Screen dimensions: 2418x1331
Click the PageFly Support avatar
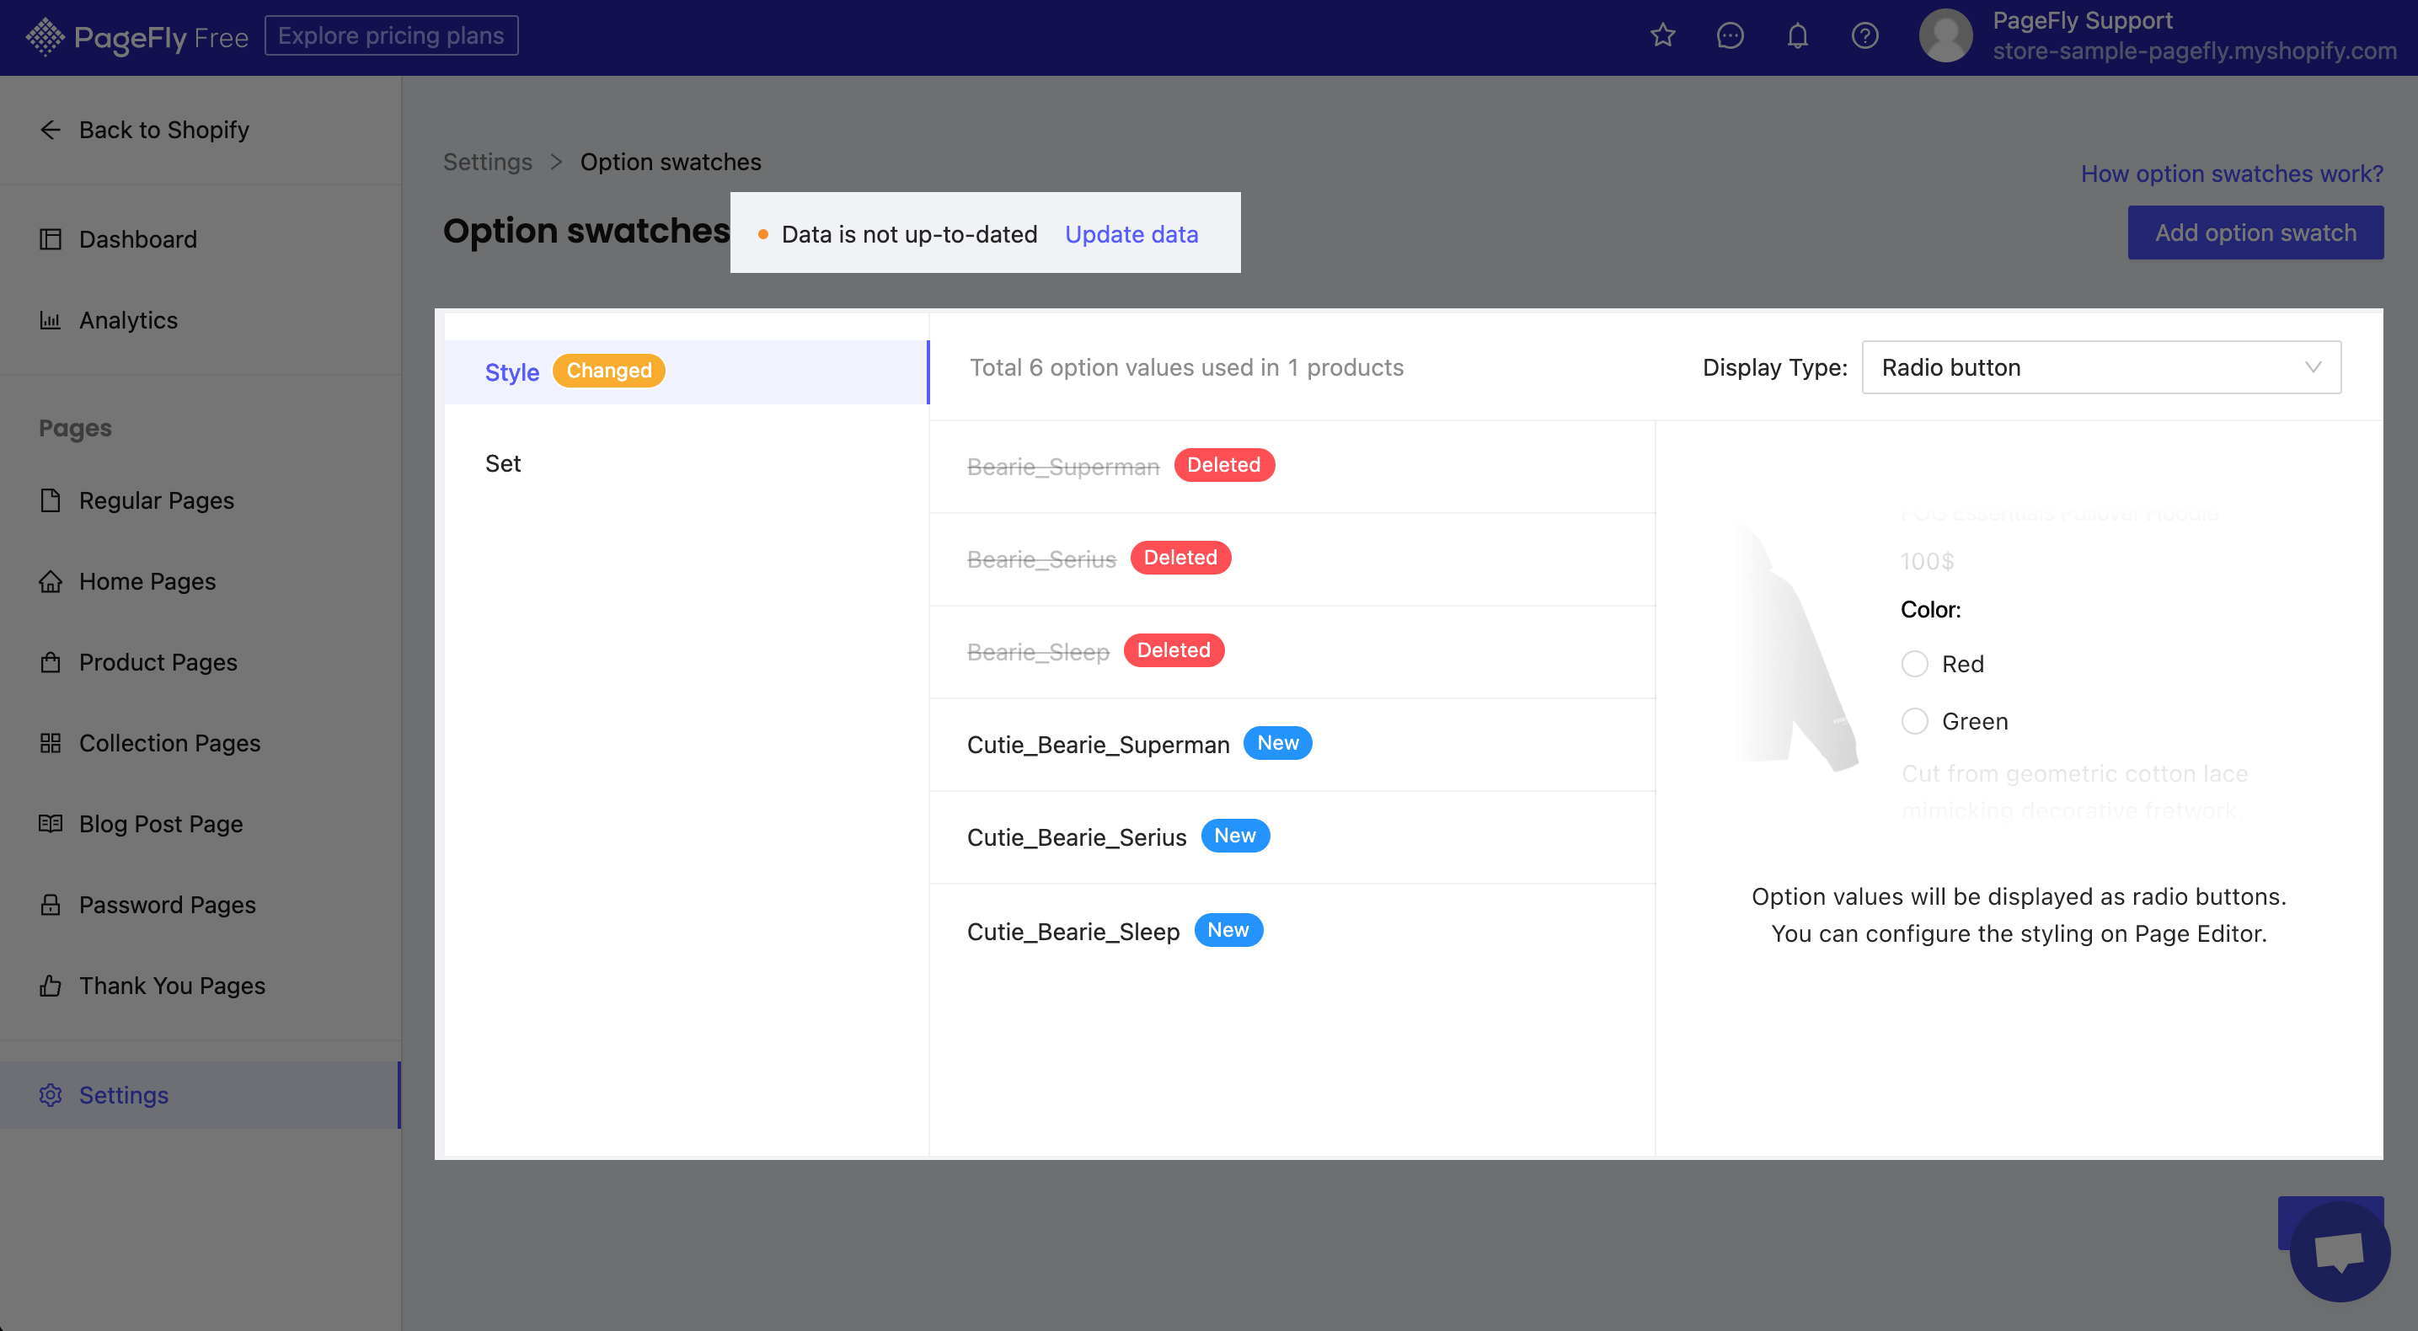[x=1945, y=35]
